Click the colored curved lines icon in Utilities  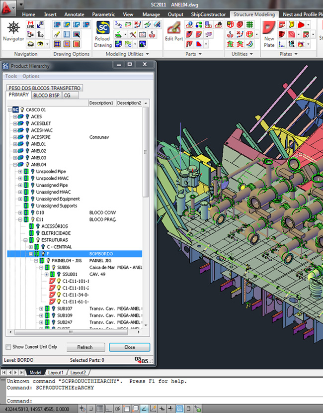pos(249,44)
